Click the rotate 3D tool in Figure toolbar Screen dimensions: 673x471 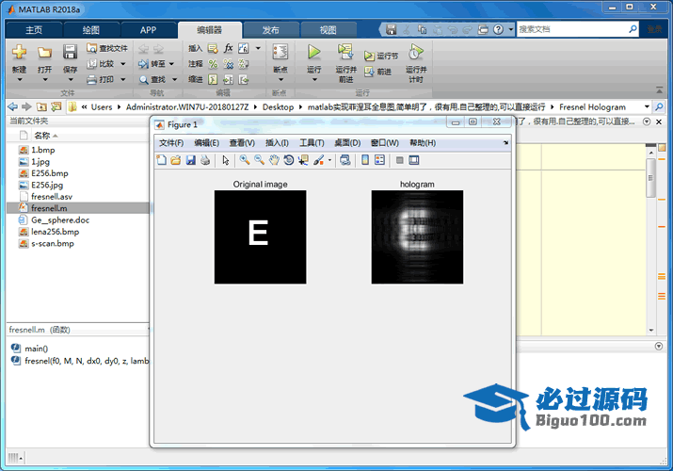click(289, 160)
